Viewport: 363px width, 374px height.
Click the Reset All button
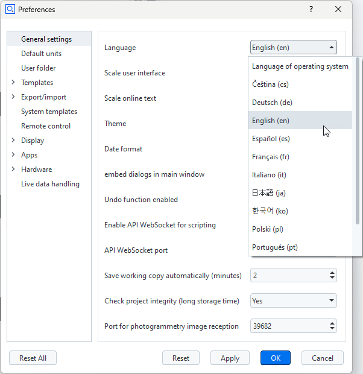[33, 358]
